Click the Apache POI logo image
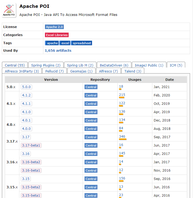Viewport: 193px width, 198px height. [x=9, y=10]
